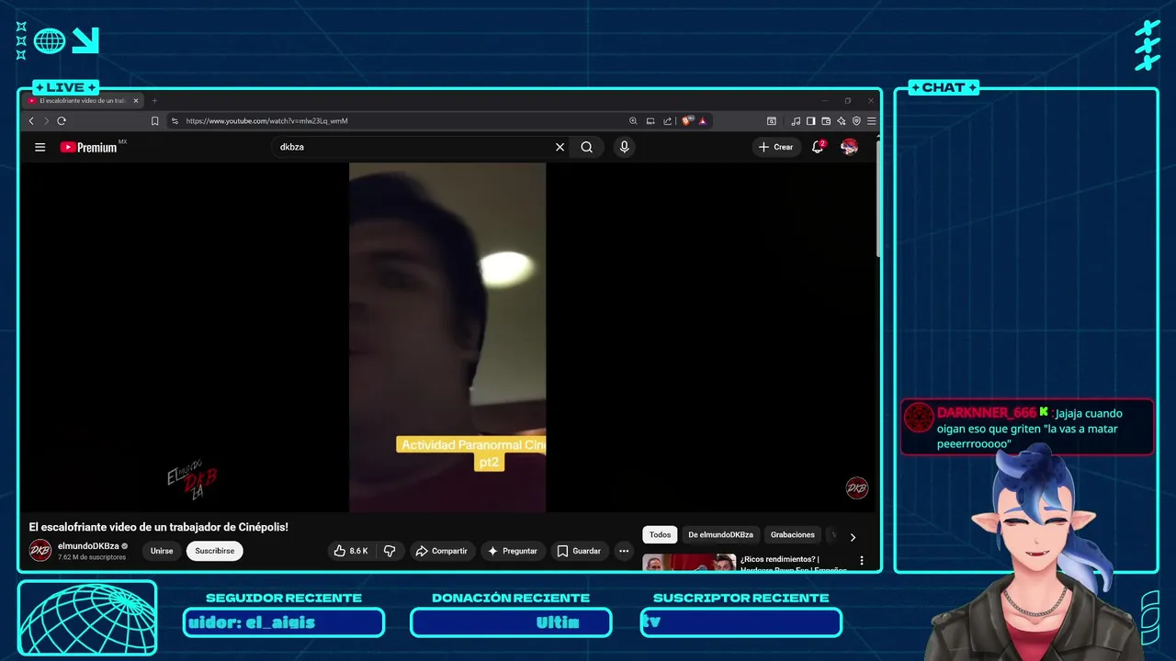Click the Preguntar button
1176x661 pixels.
(513, 551)
